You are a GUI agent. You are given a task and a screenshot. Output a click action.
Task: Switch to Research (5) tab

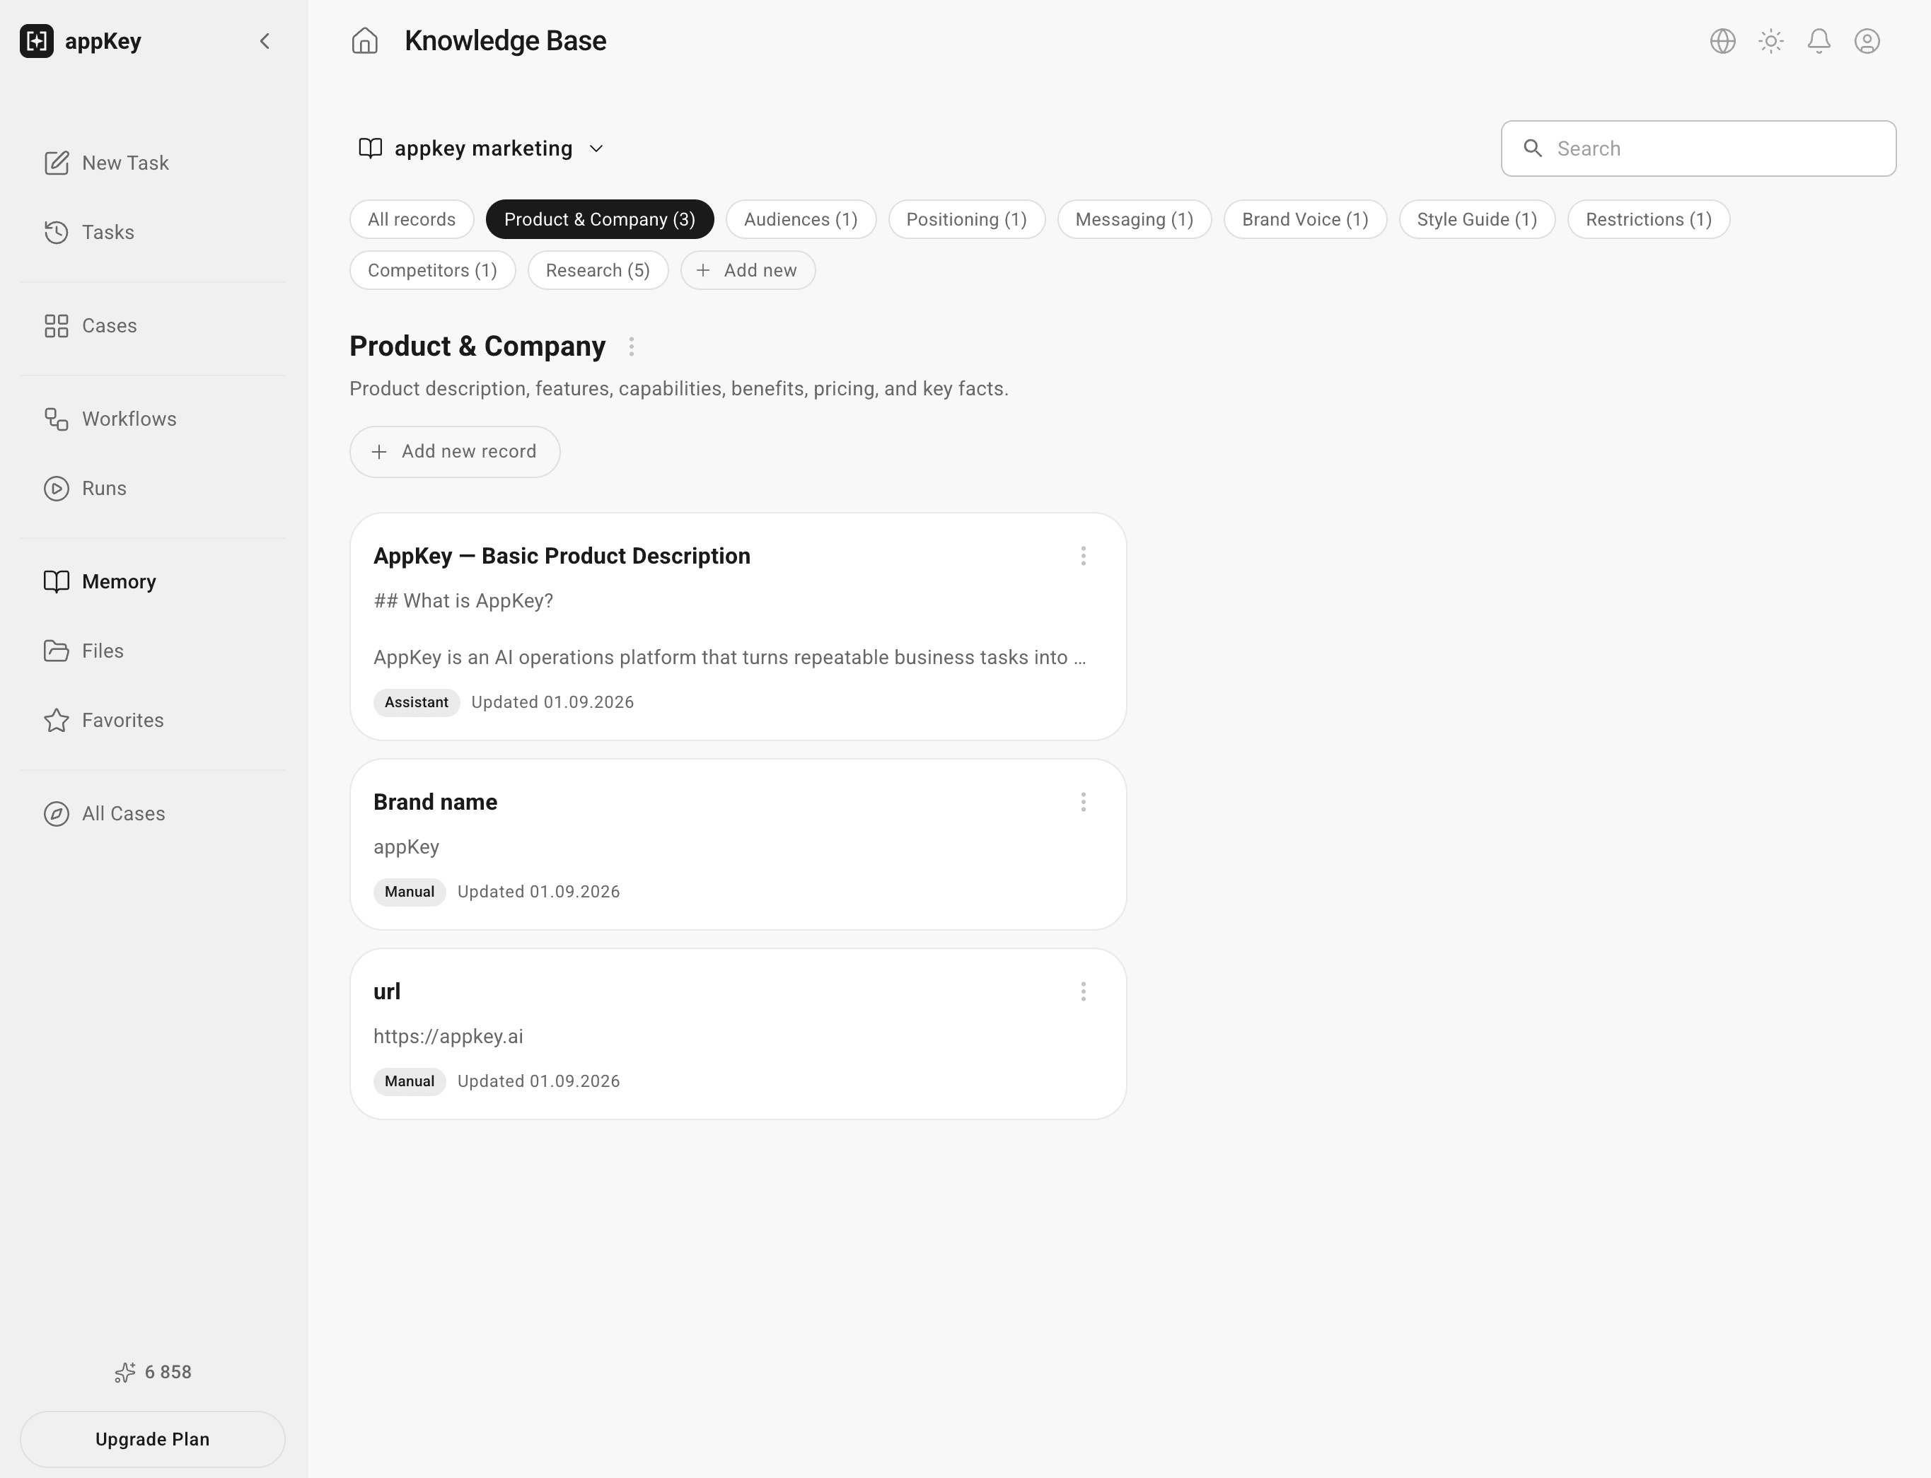[x=598, y=270]
